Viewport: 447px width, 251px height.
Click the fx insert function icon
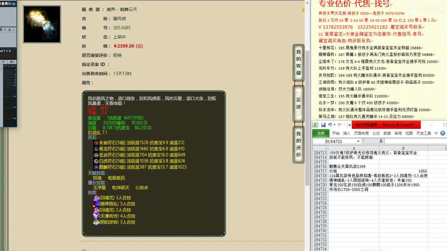pos(381,141)
